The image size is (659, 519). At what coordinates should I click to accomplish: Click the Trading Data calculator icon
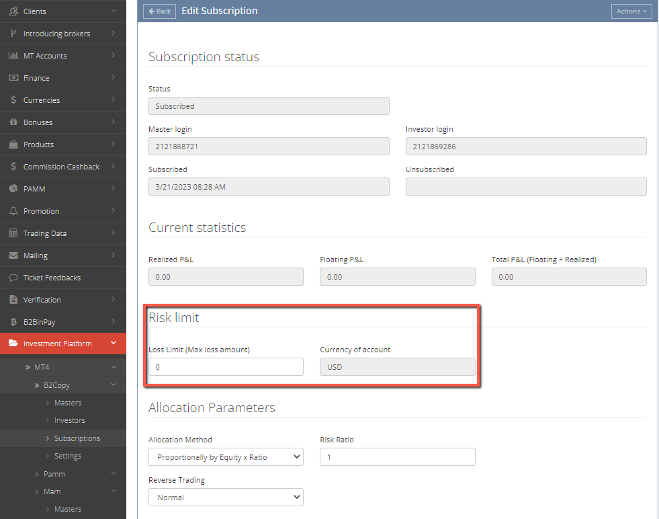[x=13, y=233]
